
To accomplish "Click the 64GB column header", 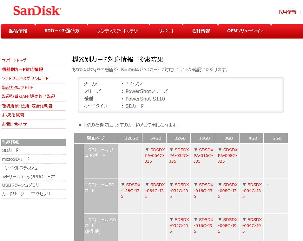I will (x=155, y=138).
